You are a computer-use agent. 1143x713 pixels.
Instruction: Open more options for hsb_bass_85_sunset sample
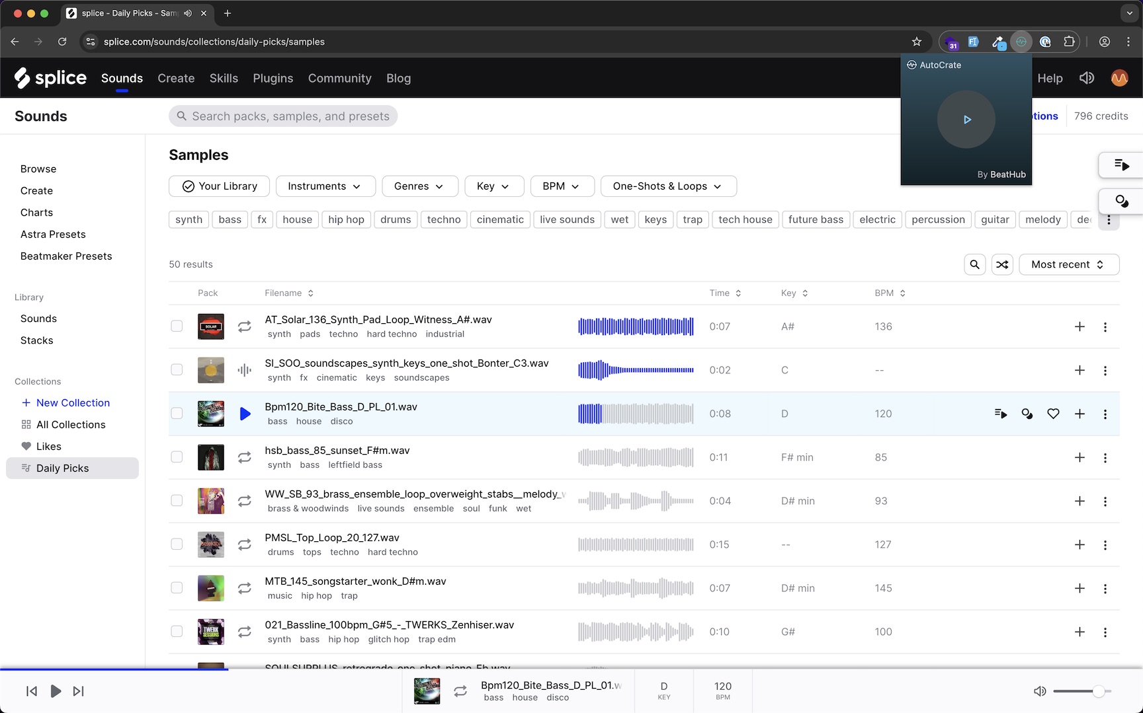pos(1105,457)
